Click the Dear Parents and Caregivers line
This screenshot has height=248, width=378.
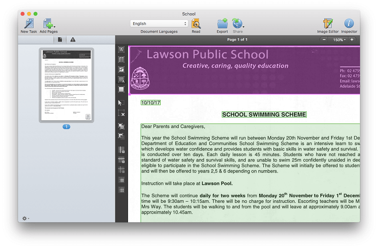click(173, 126)
